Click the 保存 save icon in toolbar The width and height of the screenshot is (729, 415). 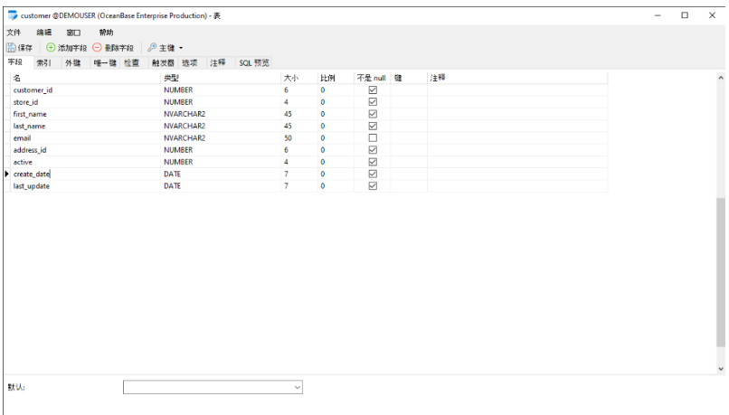coord(12,47)
